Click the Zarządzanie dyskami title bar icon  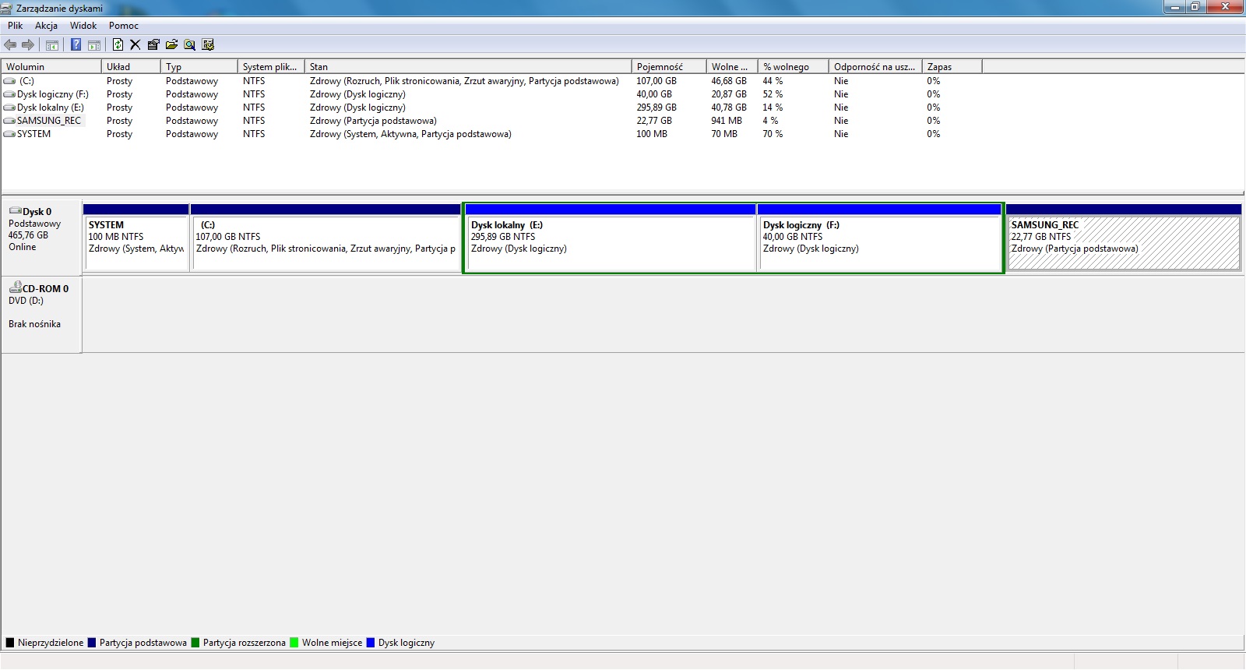coord(7,8)
